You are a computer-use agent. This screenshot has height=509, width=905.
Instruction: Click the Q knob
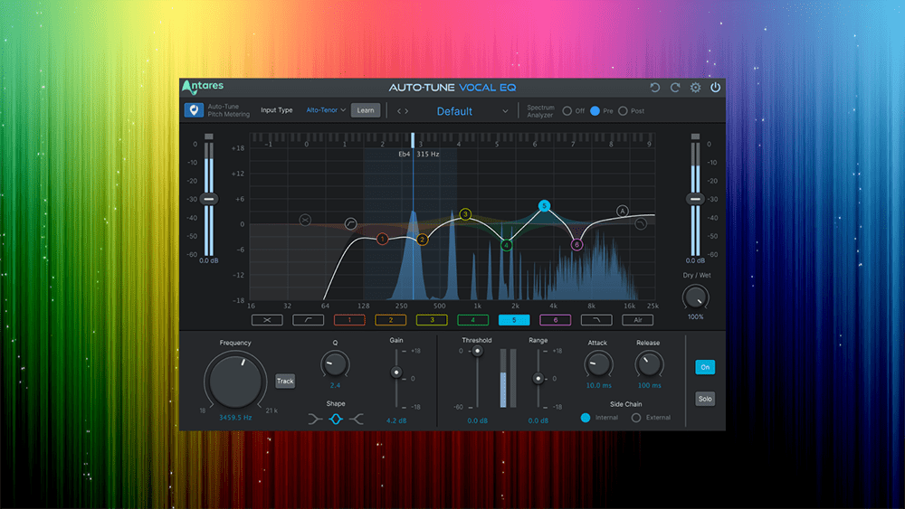coord(335,365)
